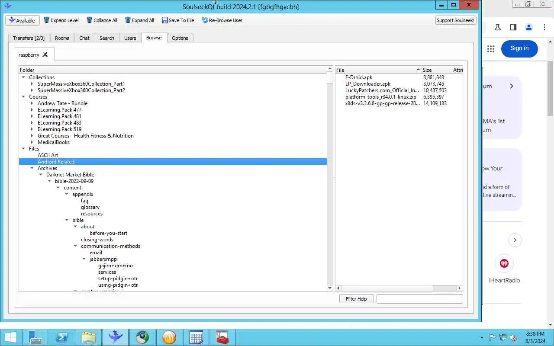Open the Users tab
This screenshot has height=346, width=554.
130,38
